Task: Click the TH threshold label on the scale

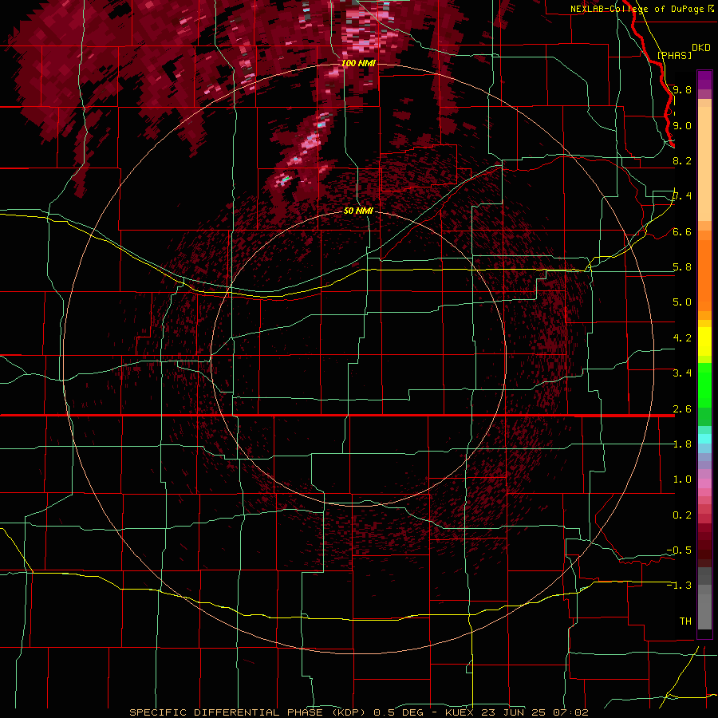Action: tap(685, 621)
